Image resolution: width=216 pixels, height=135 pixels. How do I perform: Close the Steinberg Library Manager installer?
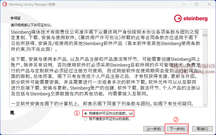pos(209,4)
